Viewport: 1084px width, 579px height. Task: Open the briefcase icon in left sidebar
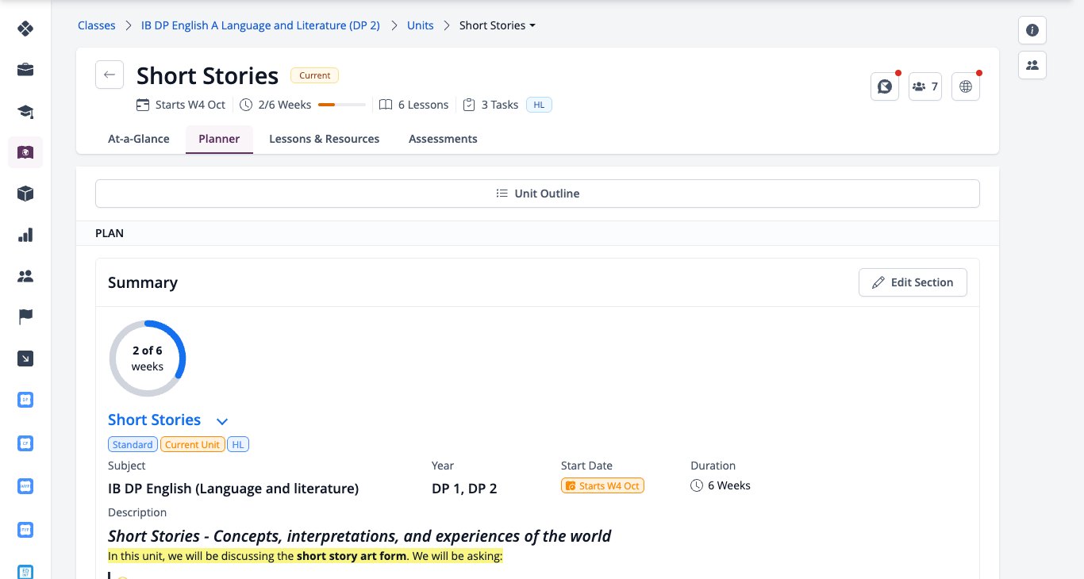pos(25,70)
